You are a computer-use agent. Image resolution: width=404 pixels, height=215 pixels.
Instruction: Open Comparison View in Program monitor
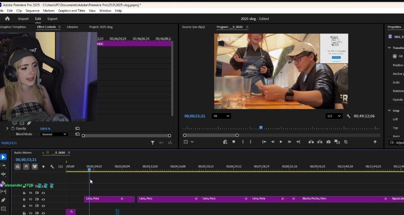click(337, 142)
